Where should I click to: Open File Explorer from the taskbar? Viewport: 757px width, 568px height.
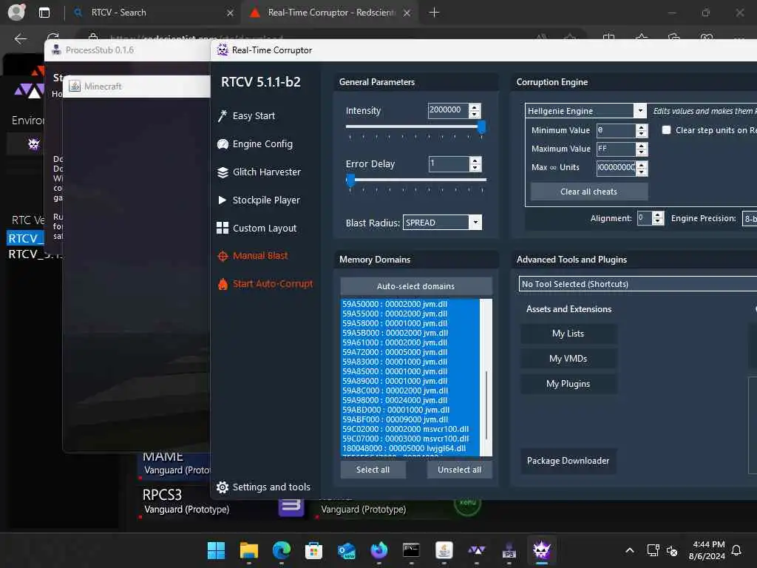pyautogui.click(x=248, y=550)
